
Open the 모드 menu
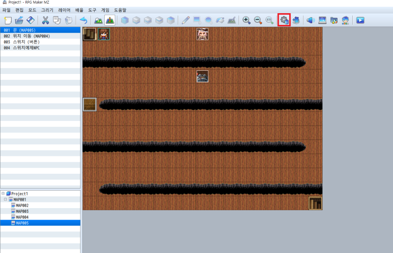tap(32, 10)
